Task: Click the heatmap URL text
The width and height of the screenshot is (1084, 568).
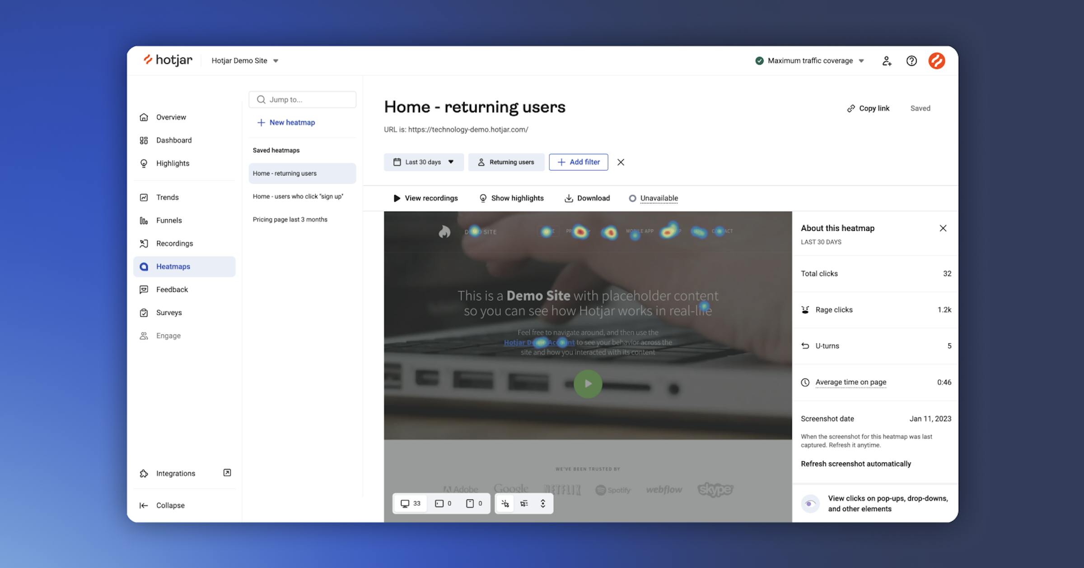Action: 456,129
